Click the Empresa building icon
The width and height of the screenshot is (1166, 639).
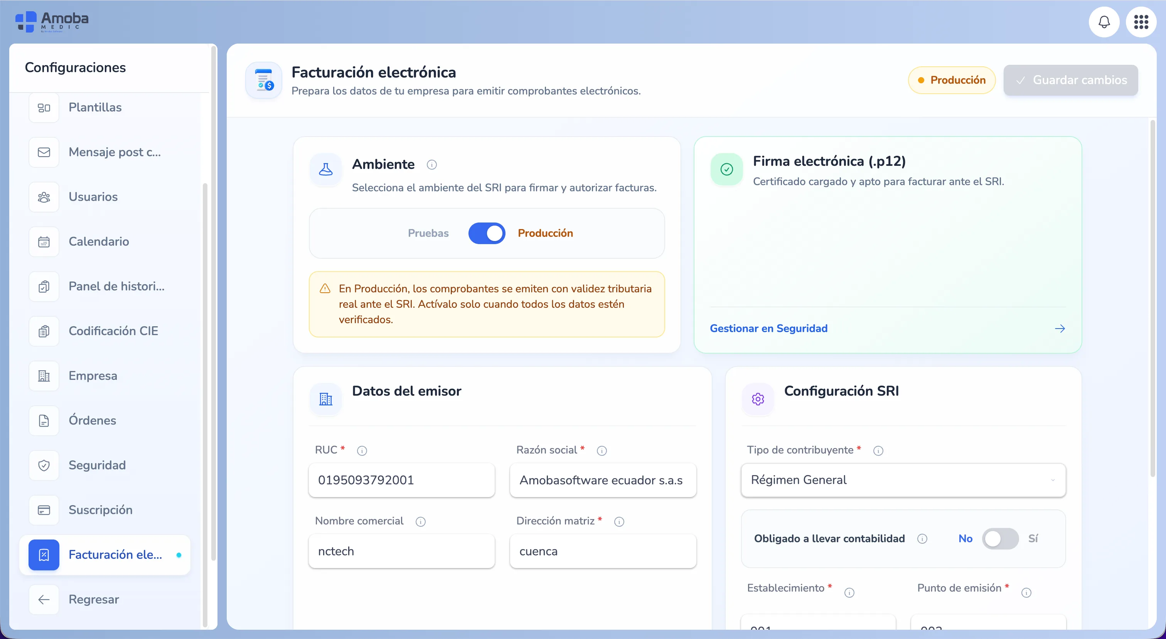tap(44, 376)
